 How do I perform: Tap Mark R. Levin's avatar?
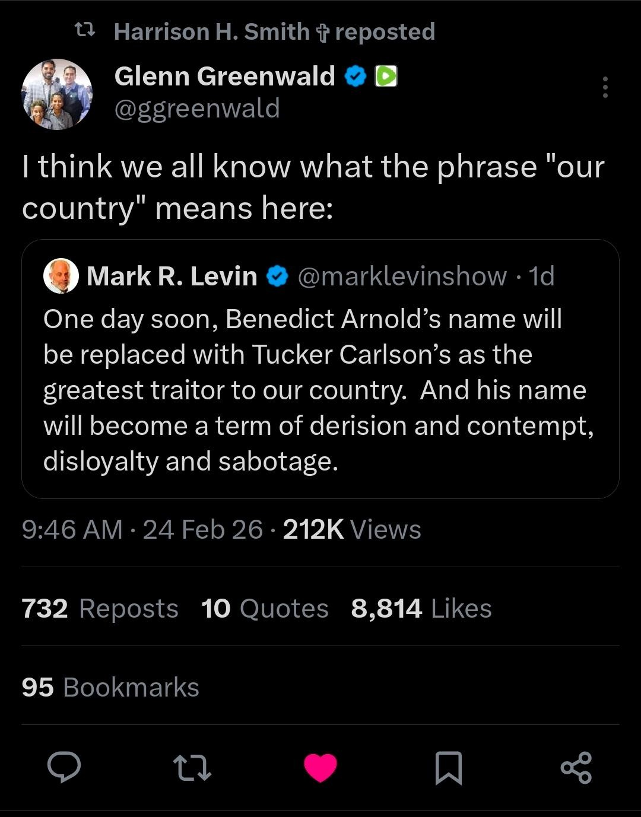tap(61, 276)
